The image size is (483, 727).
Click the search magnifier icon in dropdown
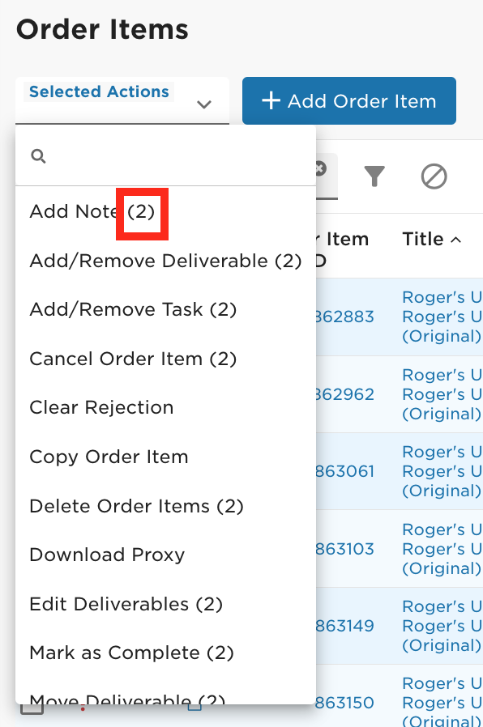point(38,156)
